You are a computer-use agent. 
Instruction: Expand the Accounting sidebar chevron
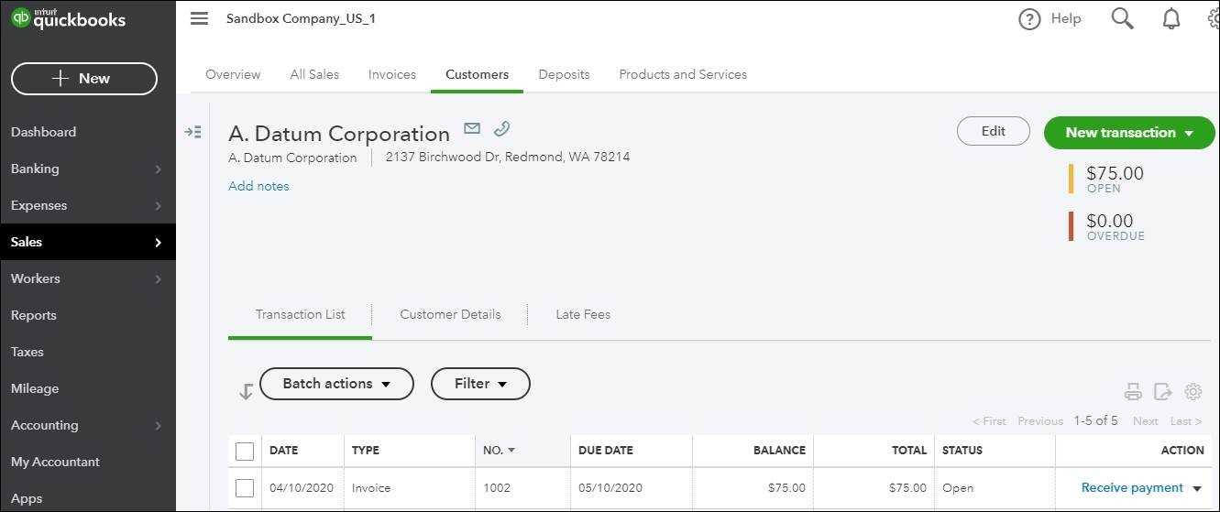[158, 426]
